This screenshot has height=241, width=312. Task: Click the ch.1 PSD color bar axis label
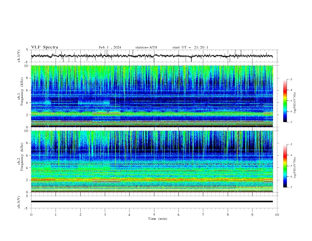295,103
